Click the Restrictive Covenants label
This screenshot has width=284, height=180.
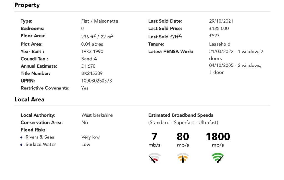tap(45, 88)
